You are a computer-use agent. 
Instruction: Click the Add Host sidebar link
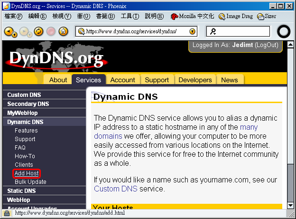(27, 173)
